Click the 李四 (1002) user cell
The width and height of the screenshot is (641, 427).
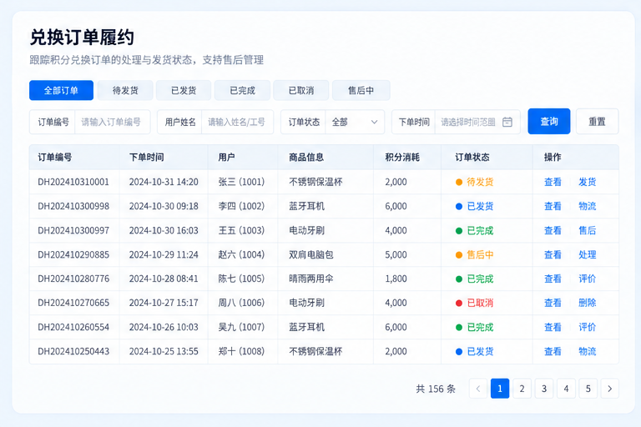coord(241,206)
